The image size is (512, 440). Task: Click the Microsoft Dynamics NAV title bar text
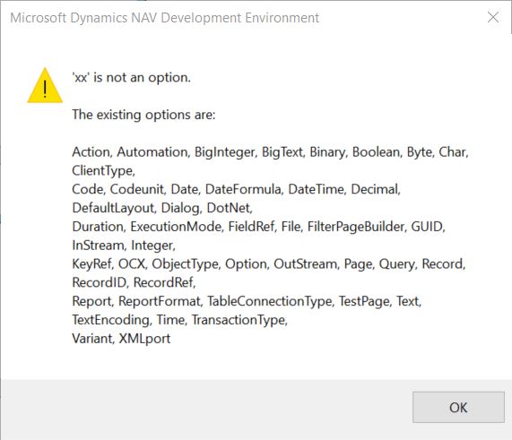pos(165,18)
